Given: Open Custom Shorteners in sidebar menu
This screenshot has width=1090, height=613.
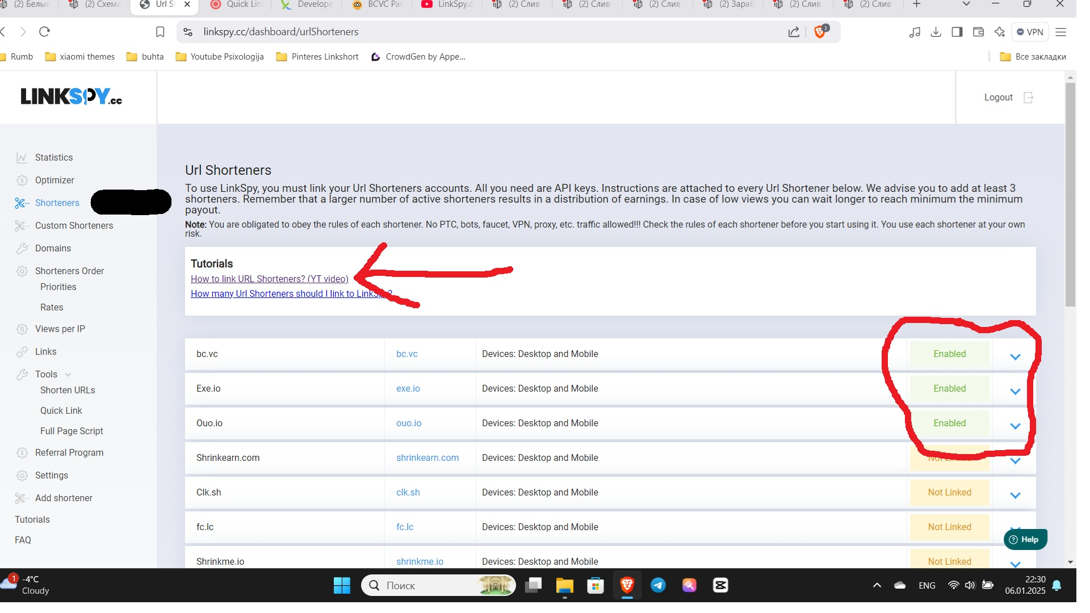Looking at the screenshot, I should point(74,226).
